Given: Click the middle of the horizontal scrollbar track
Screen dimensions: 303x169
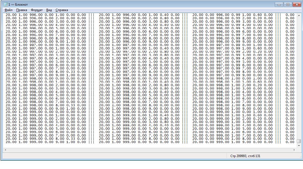Looking at the screenshot, I should point(150,150).
